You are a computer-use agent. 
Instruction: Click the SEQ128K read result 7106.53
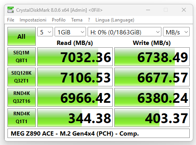pyautogui.click(x=75, y=77)
